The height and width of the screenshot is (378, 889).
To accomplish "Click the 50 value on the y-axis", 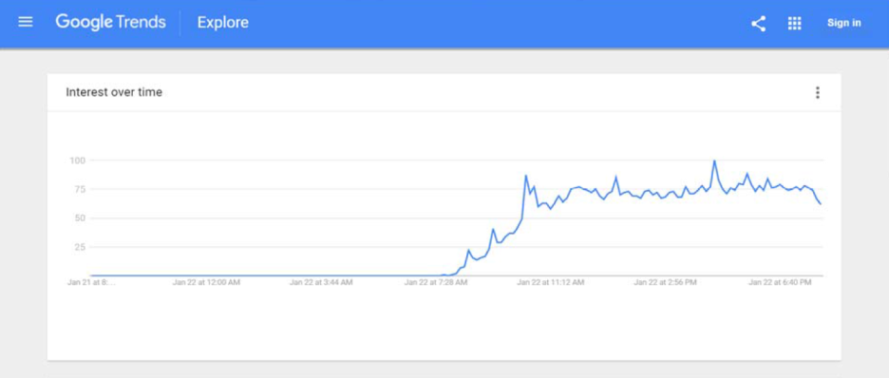I will (80, 218).
